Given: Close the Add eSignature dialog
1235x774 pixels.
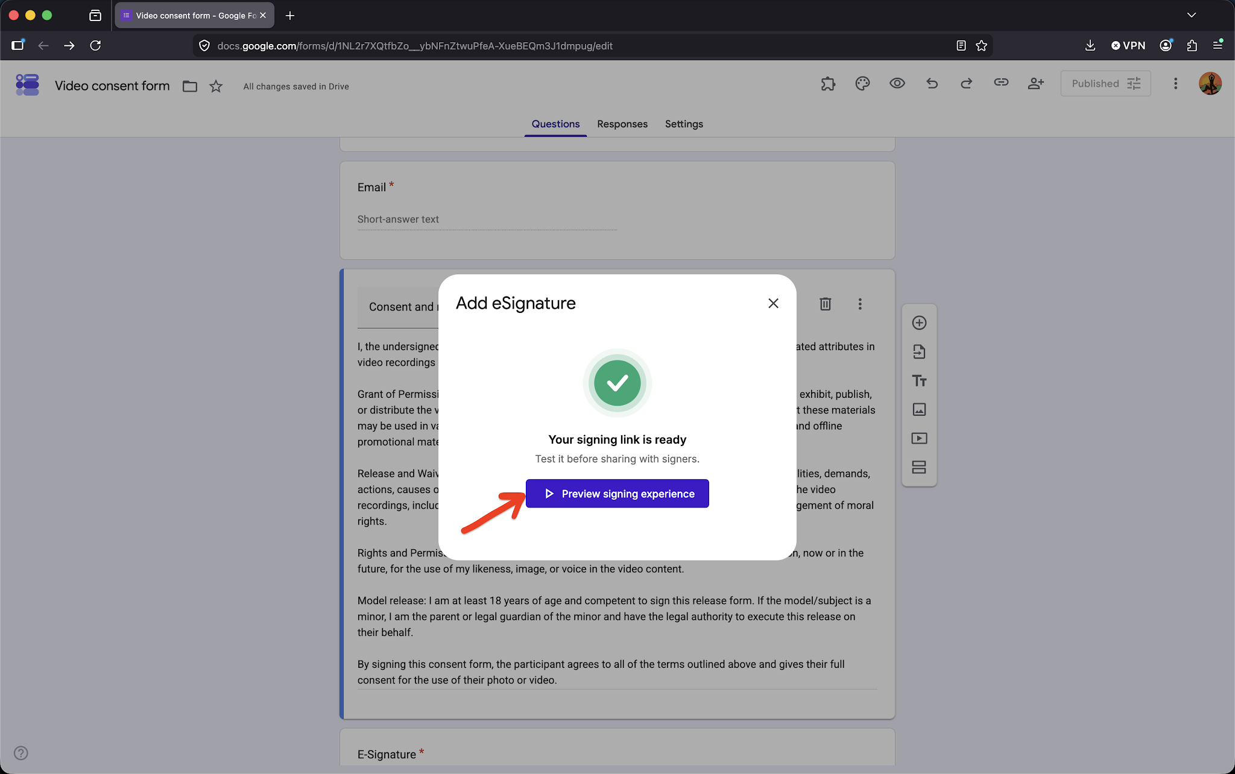Looking at the screenshot, I should [773, 303].
